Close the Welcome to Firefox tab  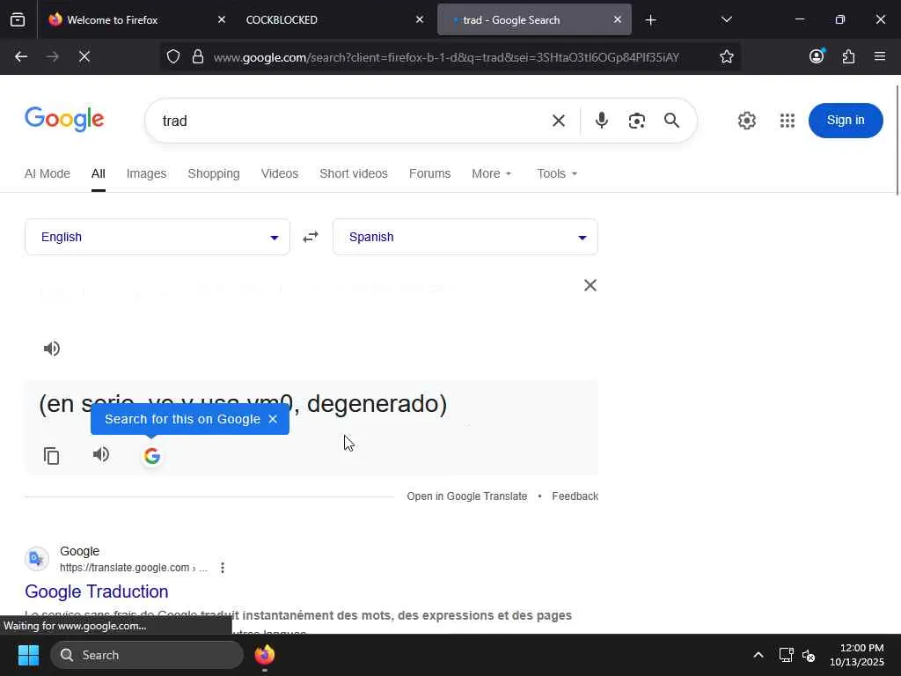222,20
